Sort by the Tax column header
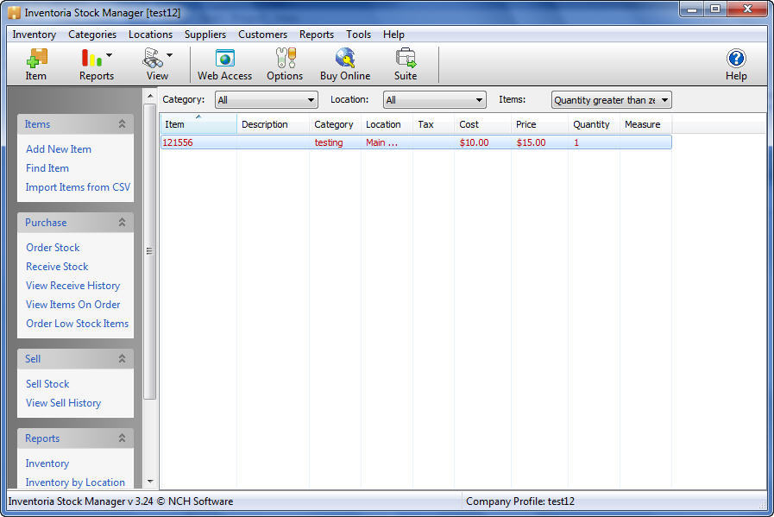 pos(433,124)
